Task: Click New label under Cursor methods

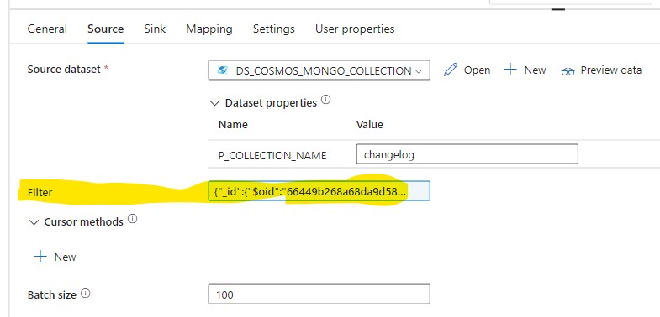Action: [66, 257]
